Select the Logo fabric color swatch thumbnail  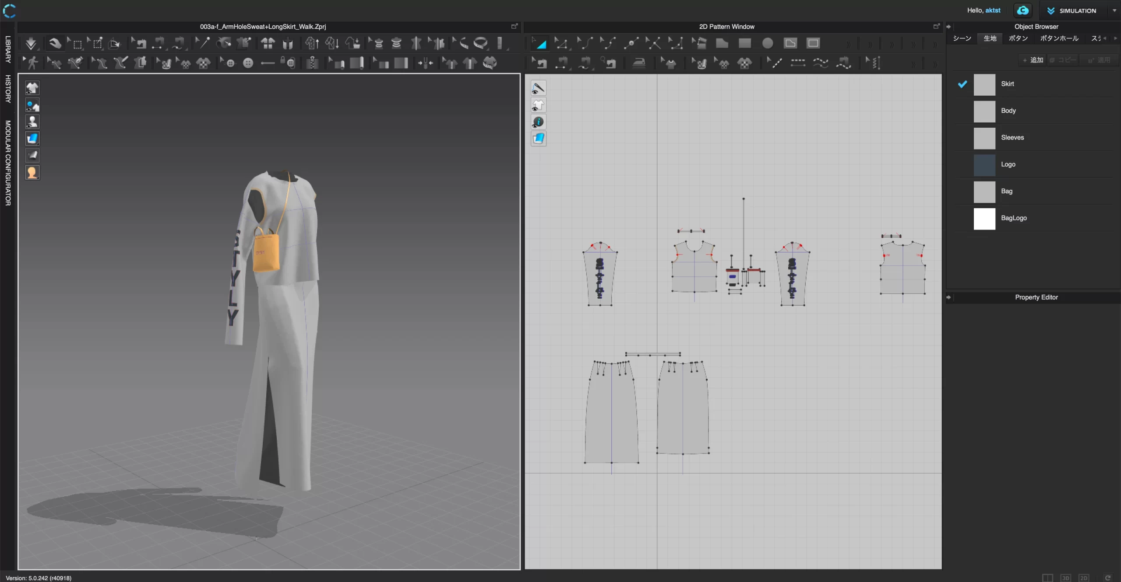[x=984, y=165]
